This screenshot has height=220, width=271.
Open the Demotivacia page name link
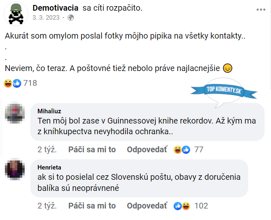(x=56, y=8)
